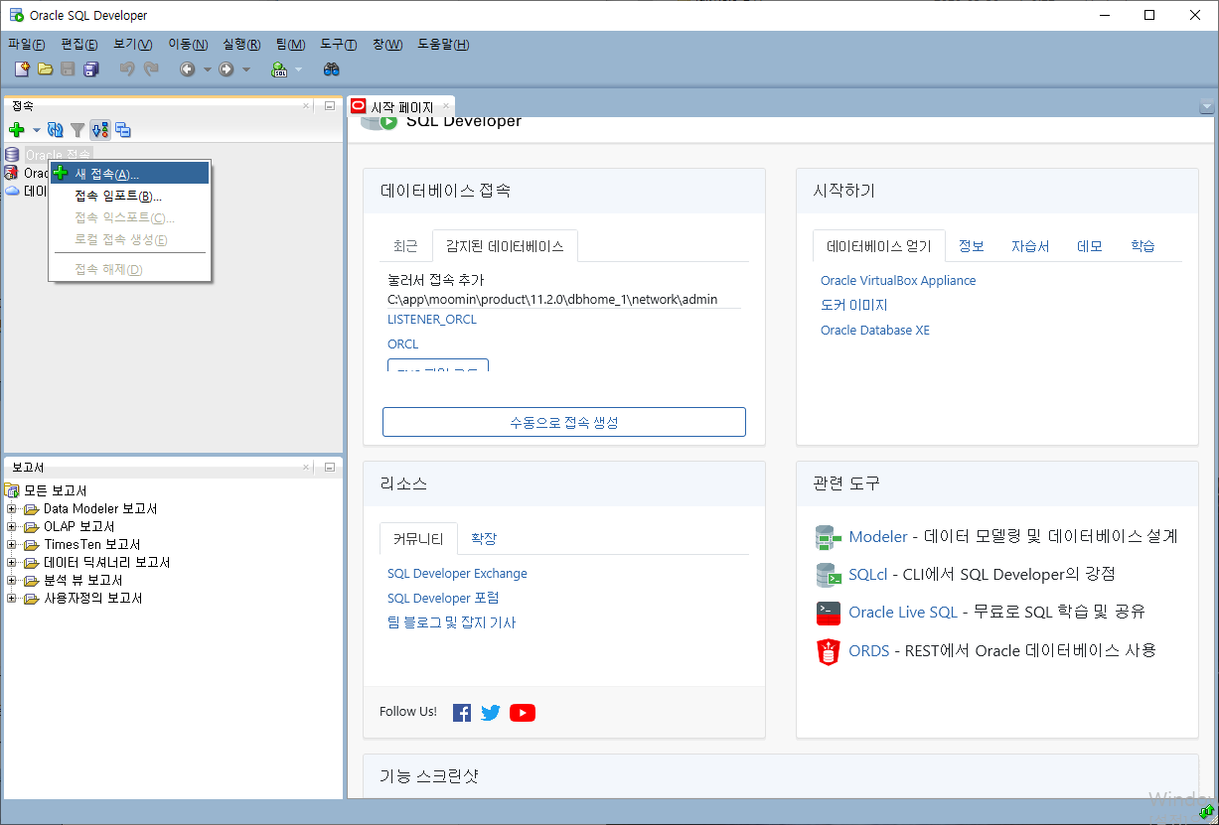
Task: Open the Oracle Database XE link
Action: [x=875, y=331]
